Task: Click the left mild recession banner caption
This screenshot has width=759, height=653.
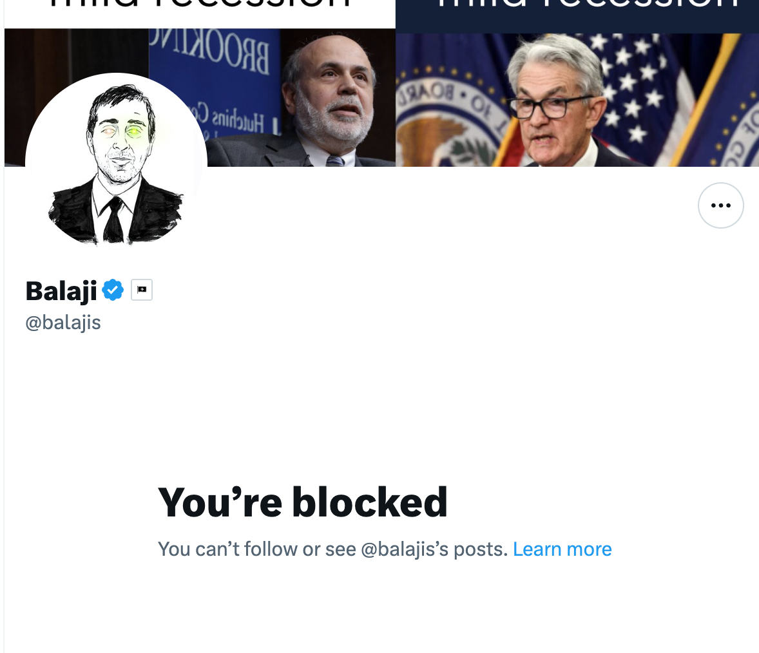Action: pos(200,6)
